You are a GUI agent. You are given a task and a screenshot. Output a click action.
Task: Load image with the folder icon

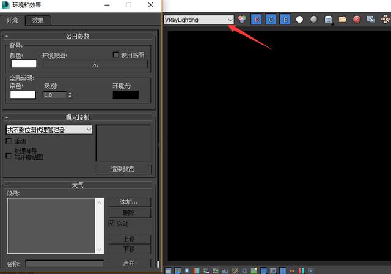coord(342,19)
